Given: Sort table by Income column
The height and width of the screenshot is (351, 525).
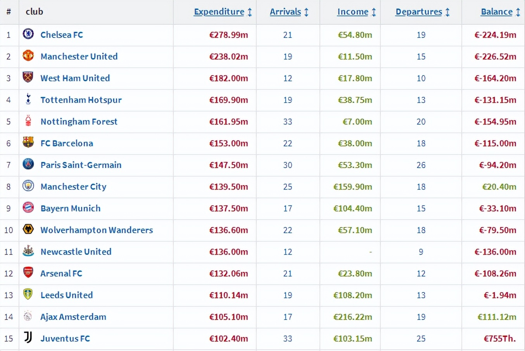Looking at the screenshot, I should tap(352, 12).
